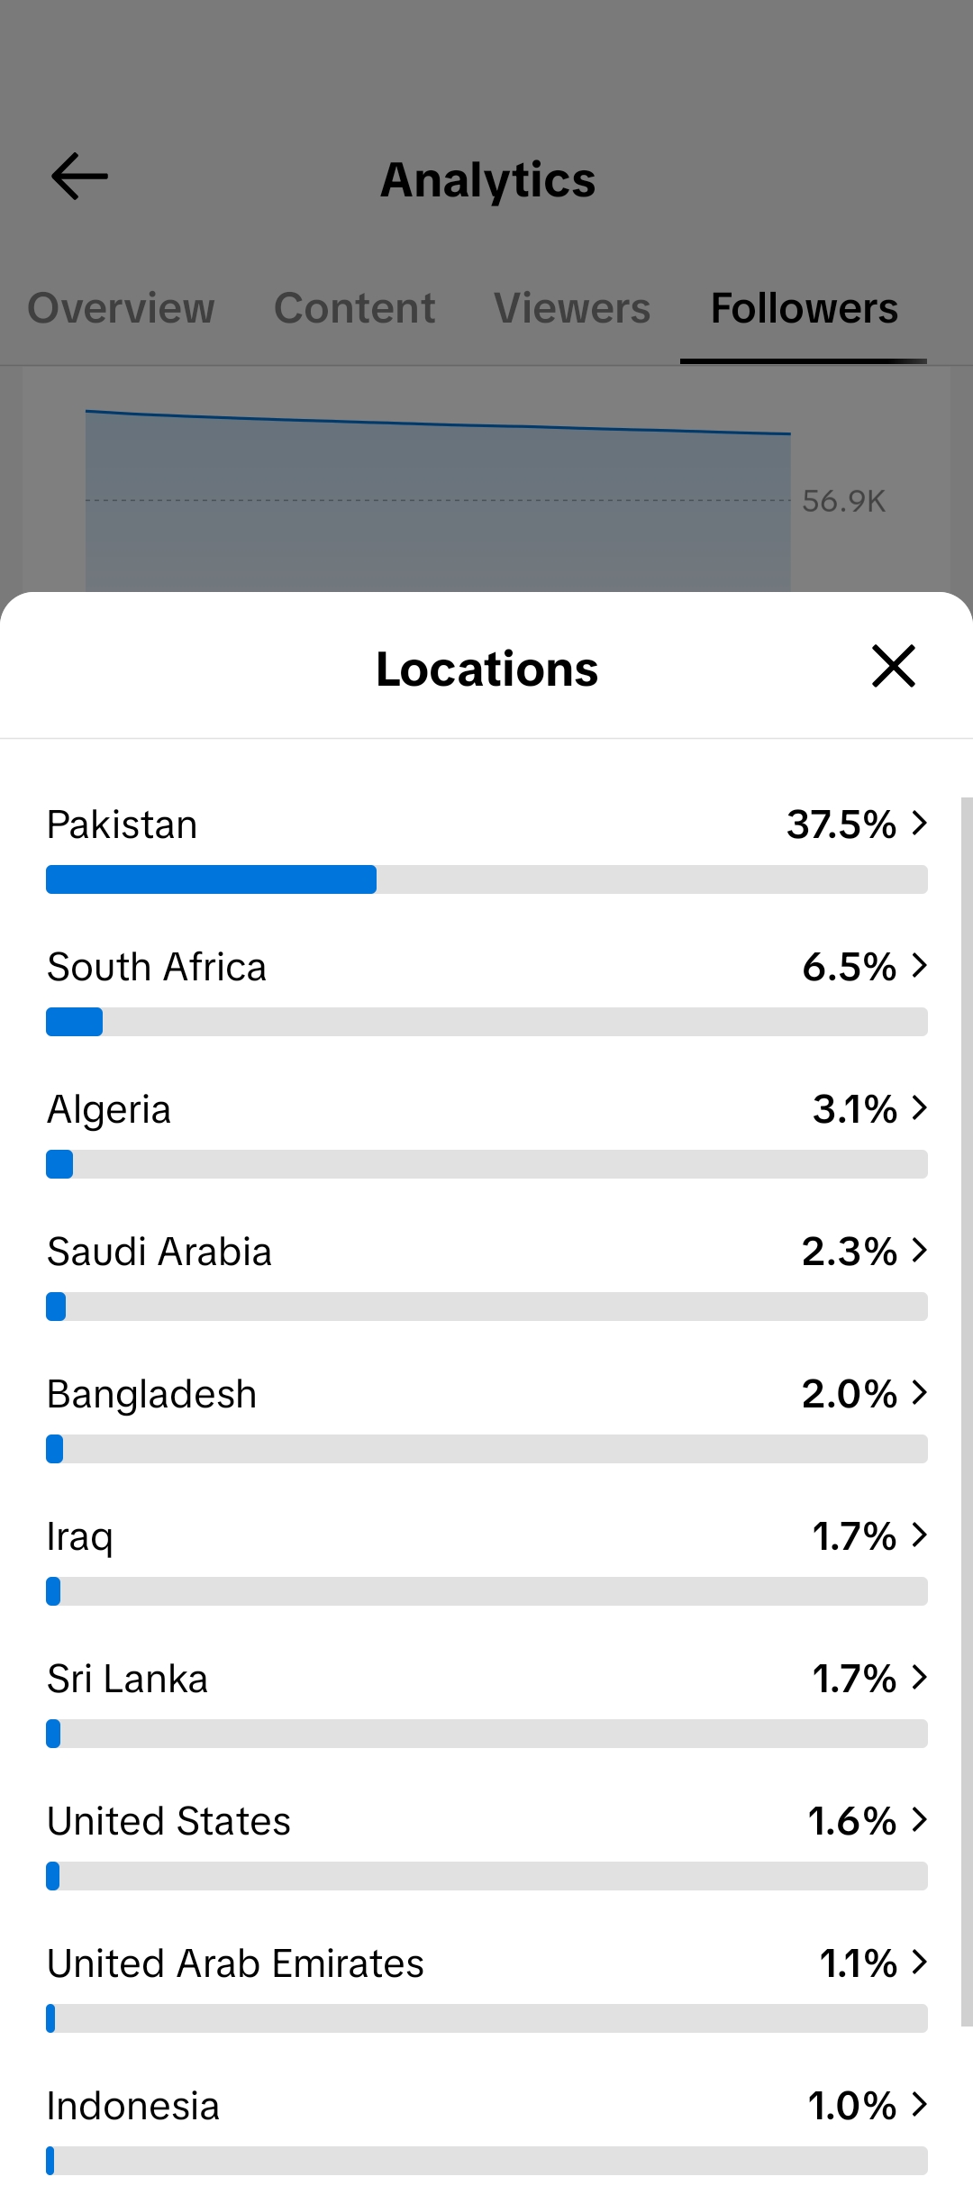The width and height of the screenshot is (973, 2195).
Task: Open Sri Lanka row chevron
Action: click(x=919, y=1677)
